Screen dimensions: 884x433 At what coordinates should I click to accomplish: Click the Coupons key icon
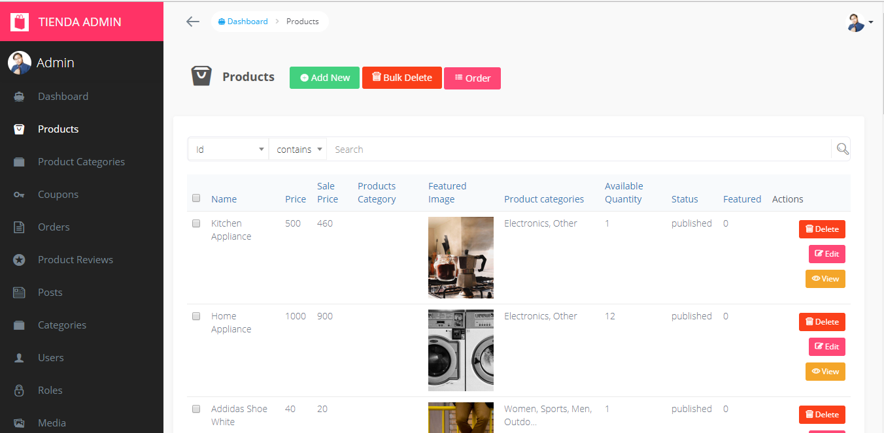pos(19,195)
